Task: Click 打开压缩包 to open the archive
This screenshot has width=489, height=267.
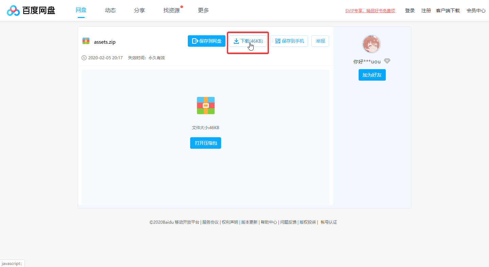Action: click(205, 143)
